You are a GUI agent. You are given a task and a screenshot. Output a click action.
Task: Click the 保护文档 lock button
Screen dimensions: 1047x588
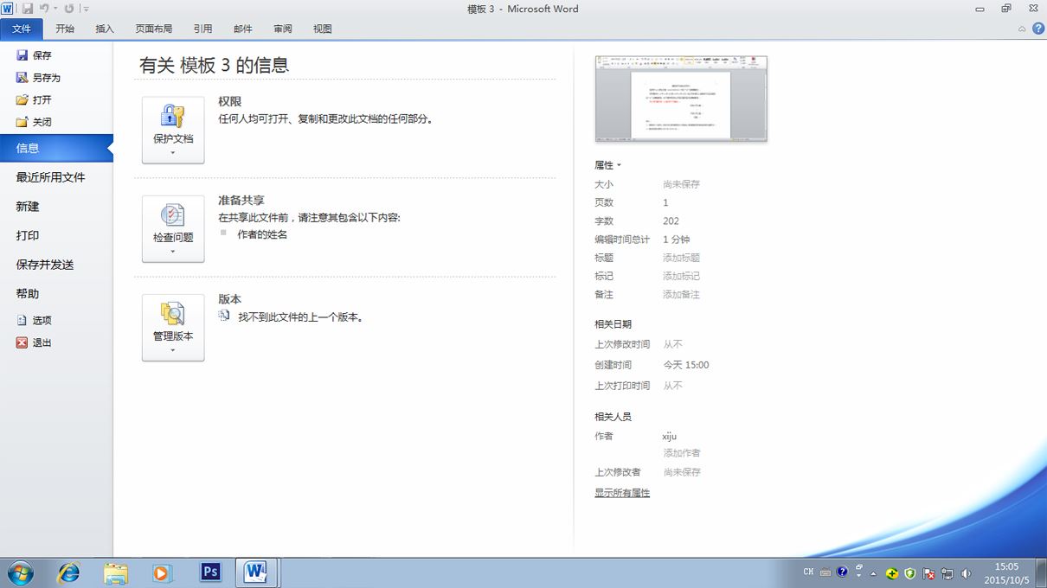click(173, 130)
